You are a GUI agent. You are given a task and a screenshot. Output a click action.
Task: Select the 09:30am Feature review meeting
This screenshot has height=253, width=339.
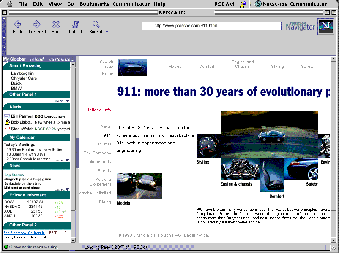[34, 150]
